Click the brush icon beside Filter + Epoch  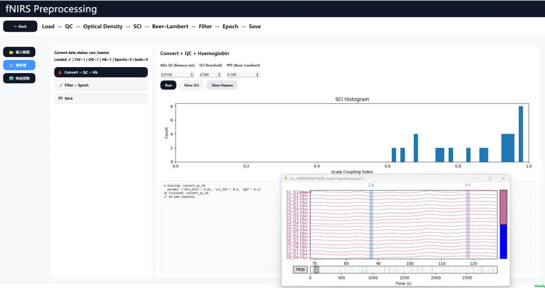point(61,85)
